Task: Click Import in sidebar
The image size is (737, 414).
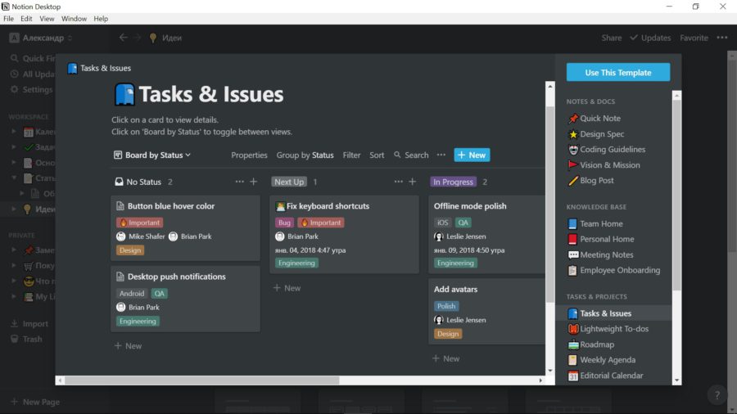Action: (x=29, y=323)
